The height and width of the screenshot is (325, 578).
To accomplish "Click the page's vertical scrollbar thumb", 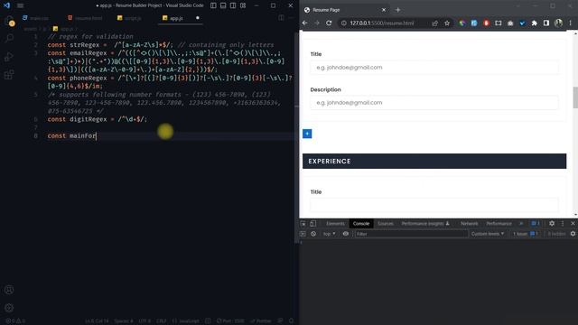I will pyautogui.click(x=575, y=97).
